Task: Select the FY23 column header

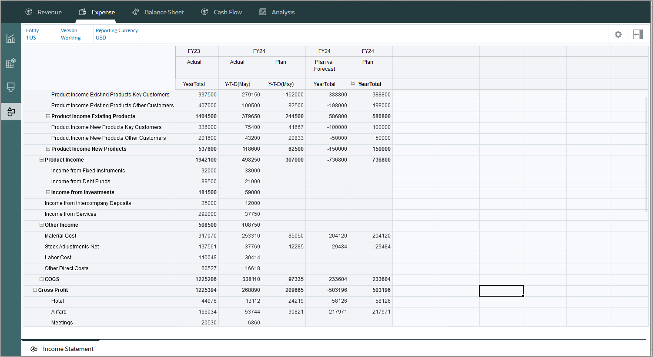Action: point(197,51)
